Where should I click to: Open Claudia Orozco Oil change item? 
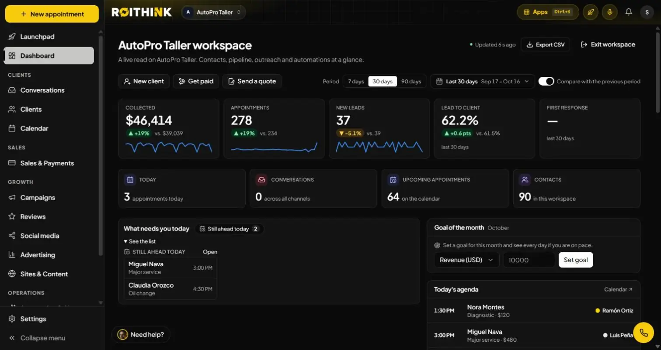tap(170, 289)
